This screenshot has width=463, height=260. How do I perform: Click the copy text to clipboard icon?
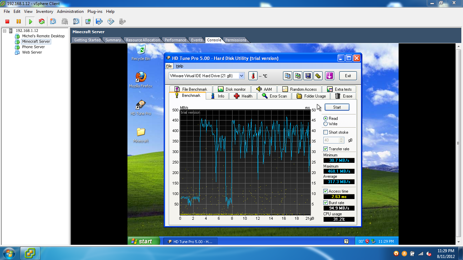pyautogui.click(x=287, y=76)
